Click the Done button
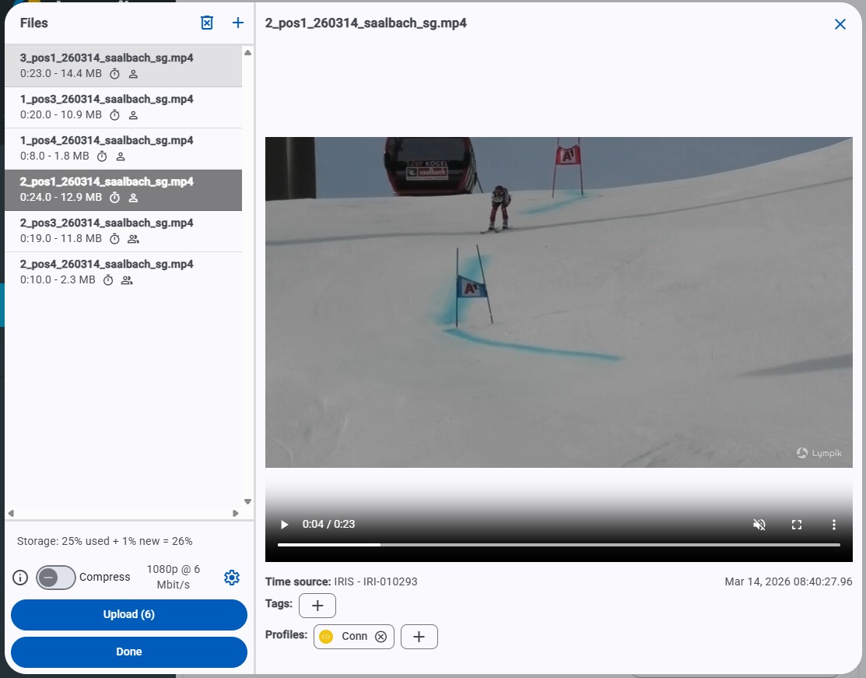 tap(128, 652)
